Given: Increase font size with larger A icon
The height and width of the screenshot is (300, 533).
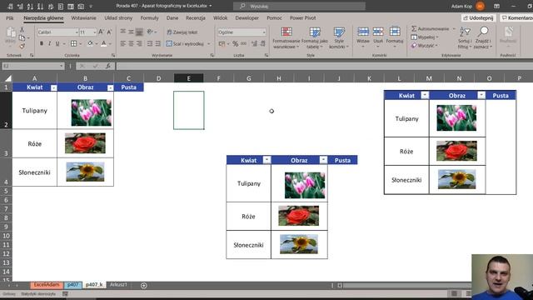Looking at the screenshot, I should tap(101, 32).
